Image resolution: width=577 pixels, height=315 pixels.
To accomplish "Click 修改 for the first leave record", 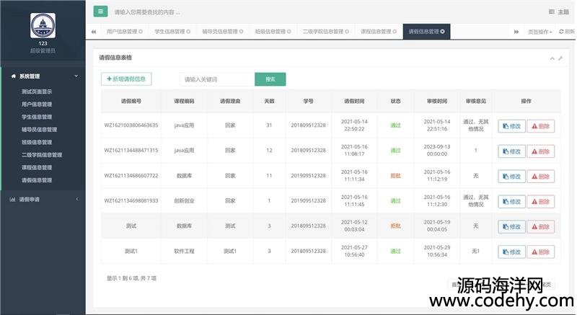I will tap(511, 126).
